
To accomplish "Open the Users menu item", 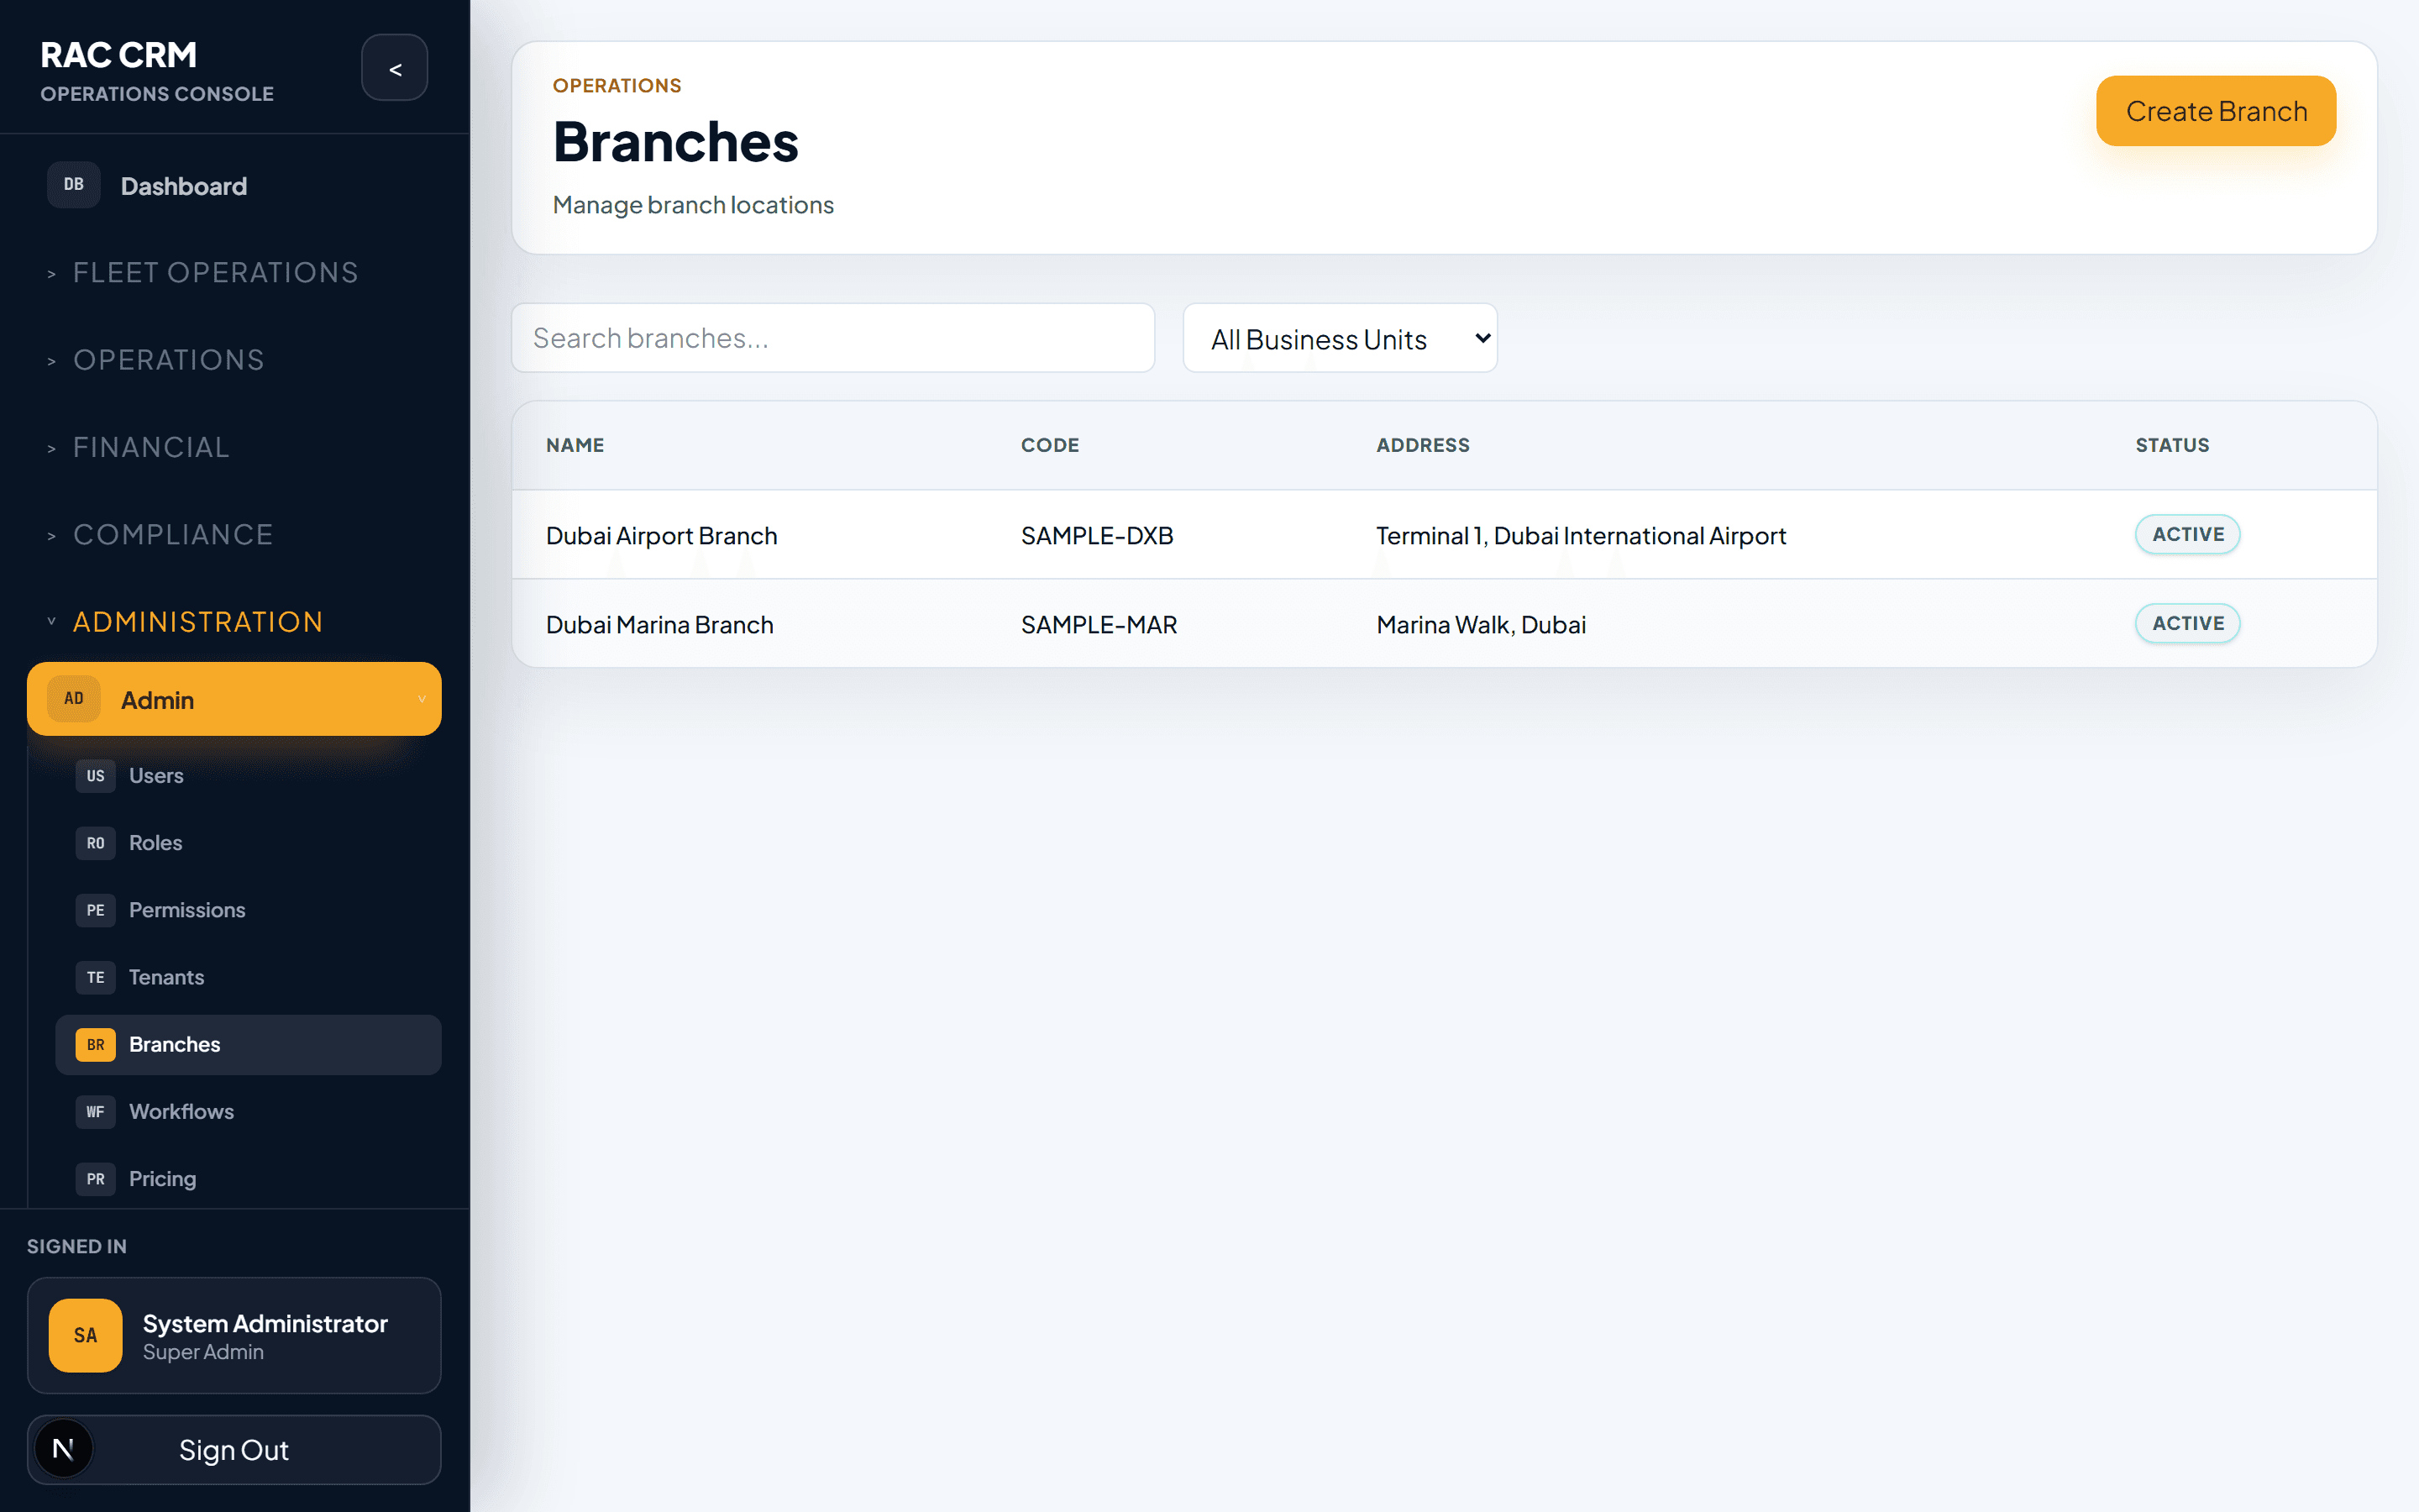I will click(248, 776).
